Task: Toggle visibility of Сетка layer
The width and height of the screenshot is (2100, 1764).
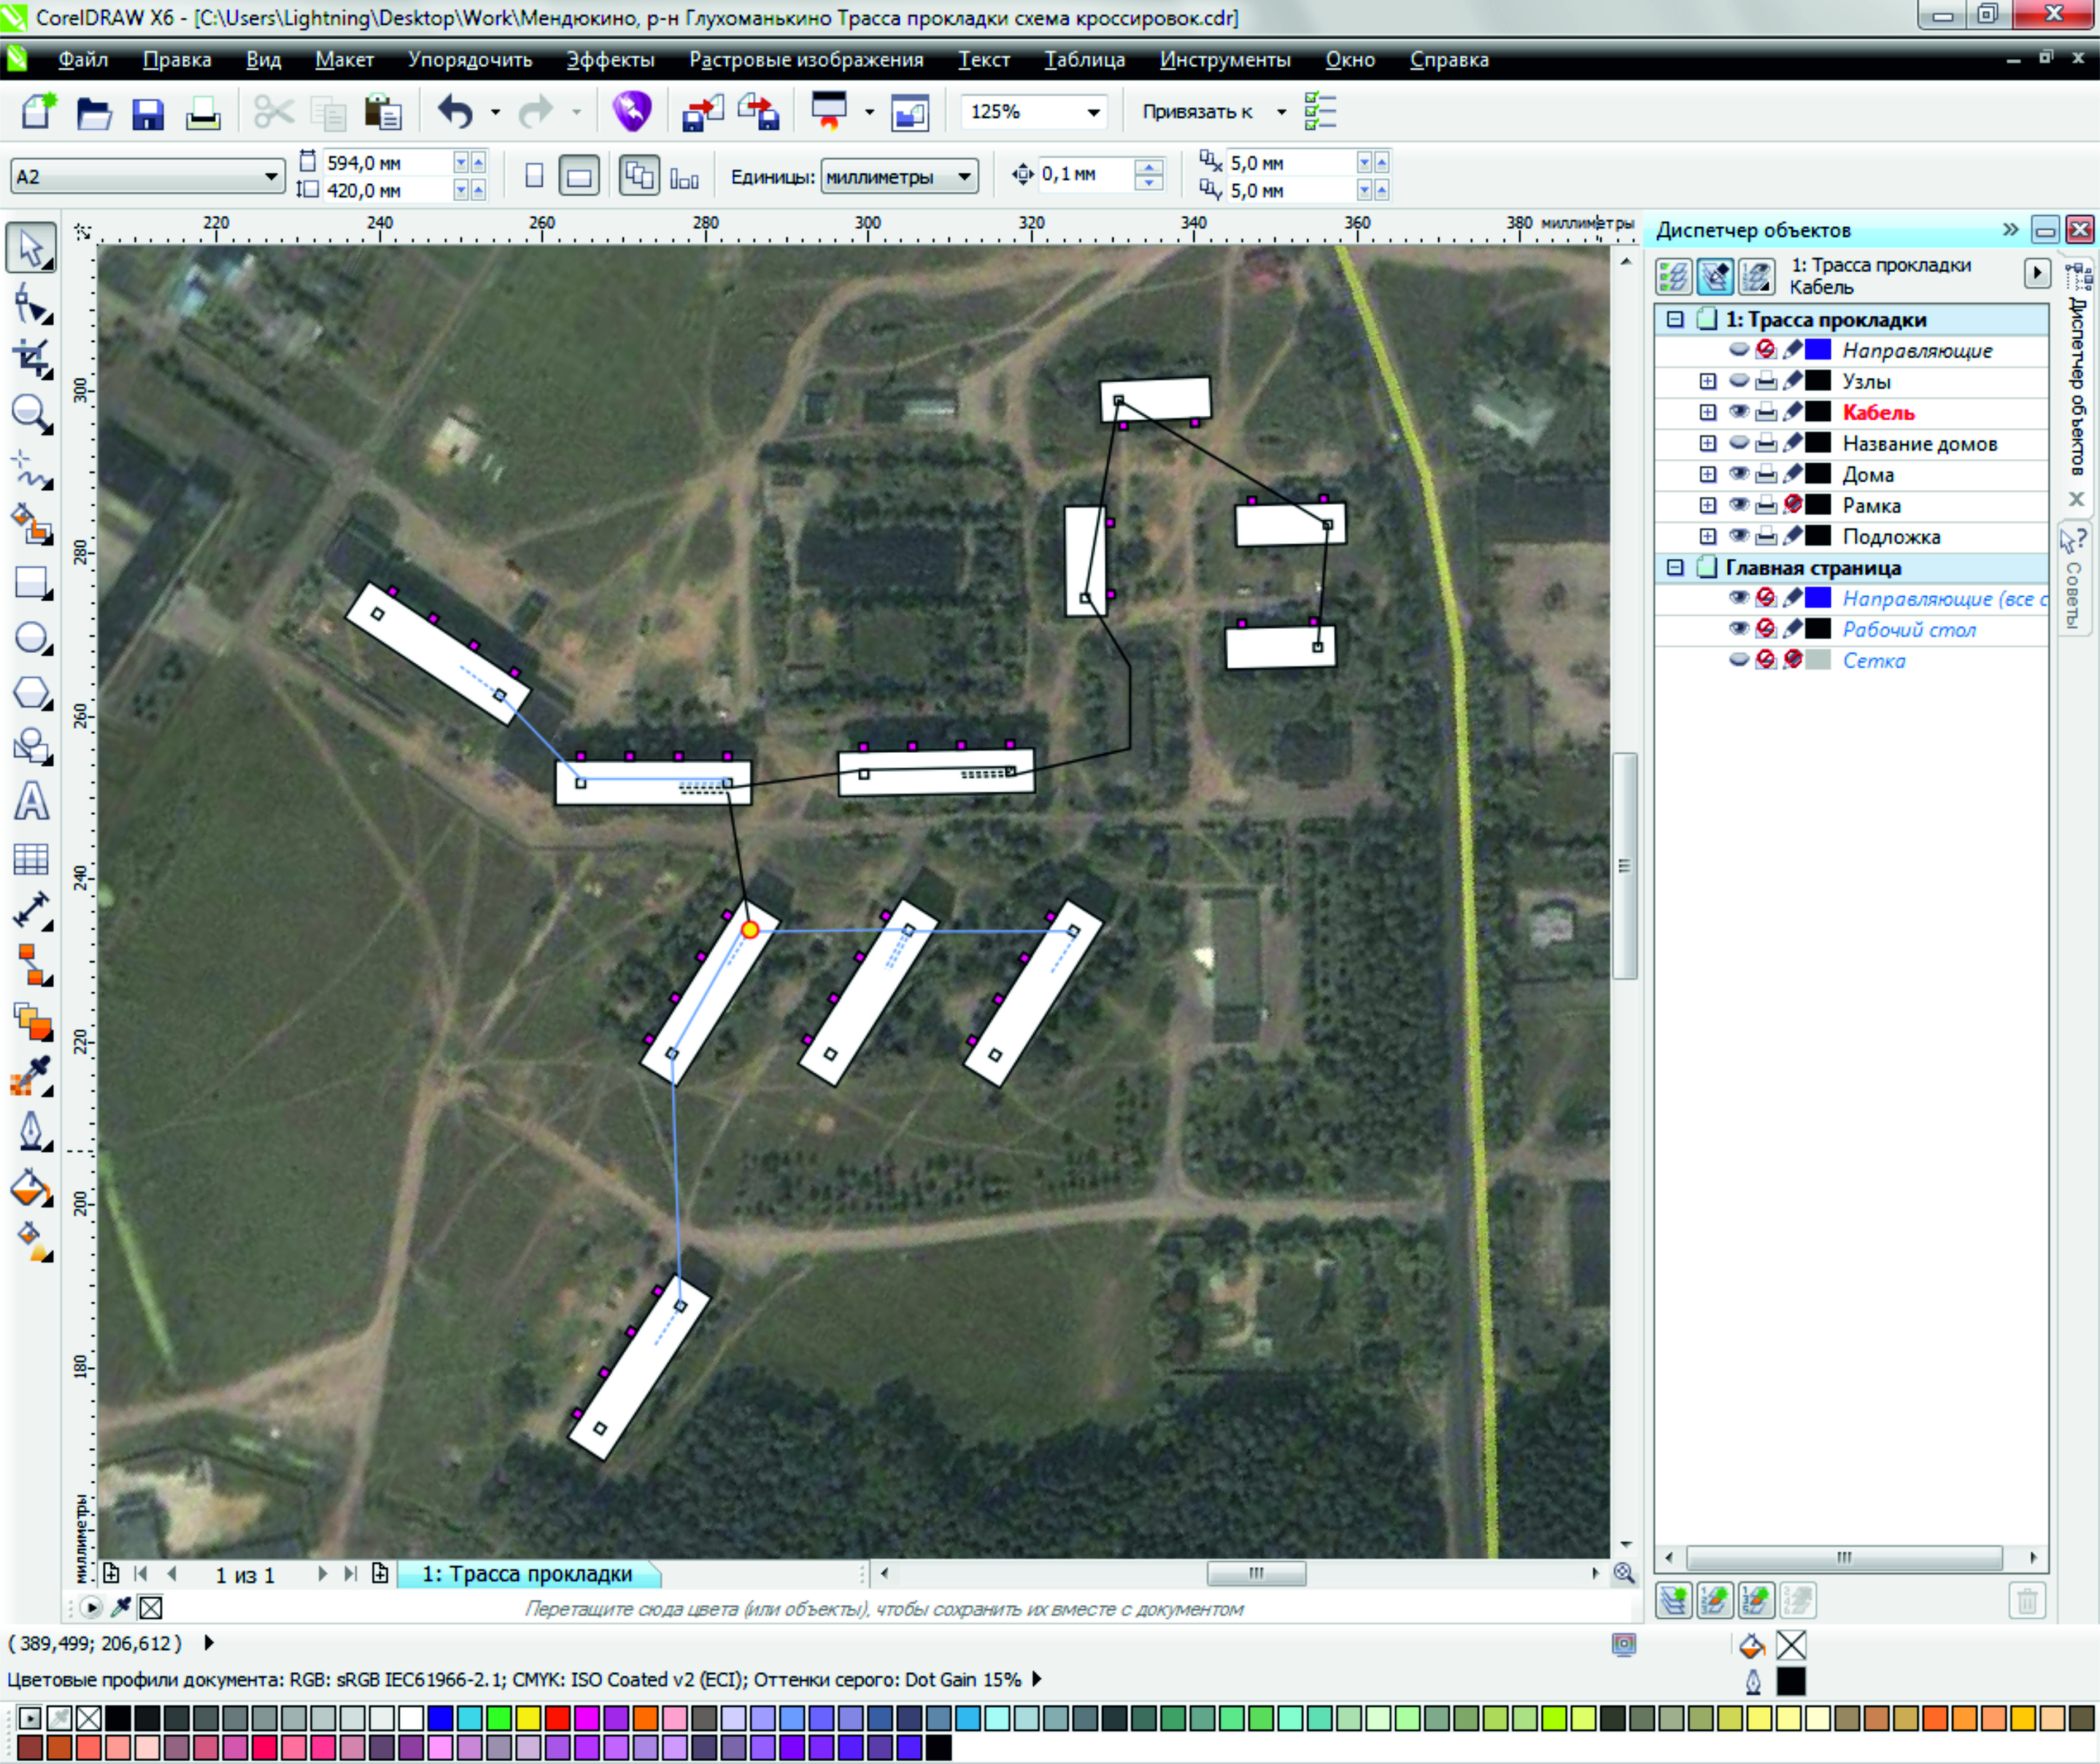Action: 1739,660
